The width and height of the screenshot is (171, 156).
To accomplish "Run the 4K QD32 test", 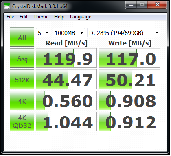I will pos(22,121).
